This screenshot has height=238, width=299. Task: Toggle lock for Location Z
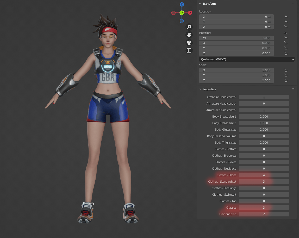click(285, 27)
